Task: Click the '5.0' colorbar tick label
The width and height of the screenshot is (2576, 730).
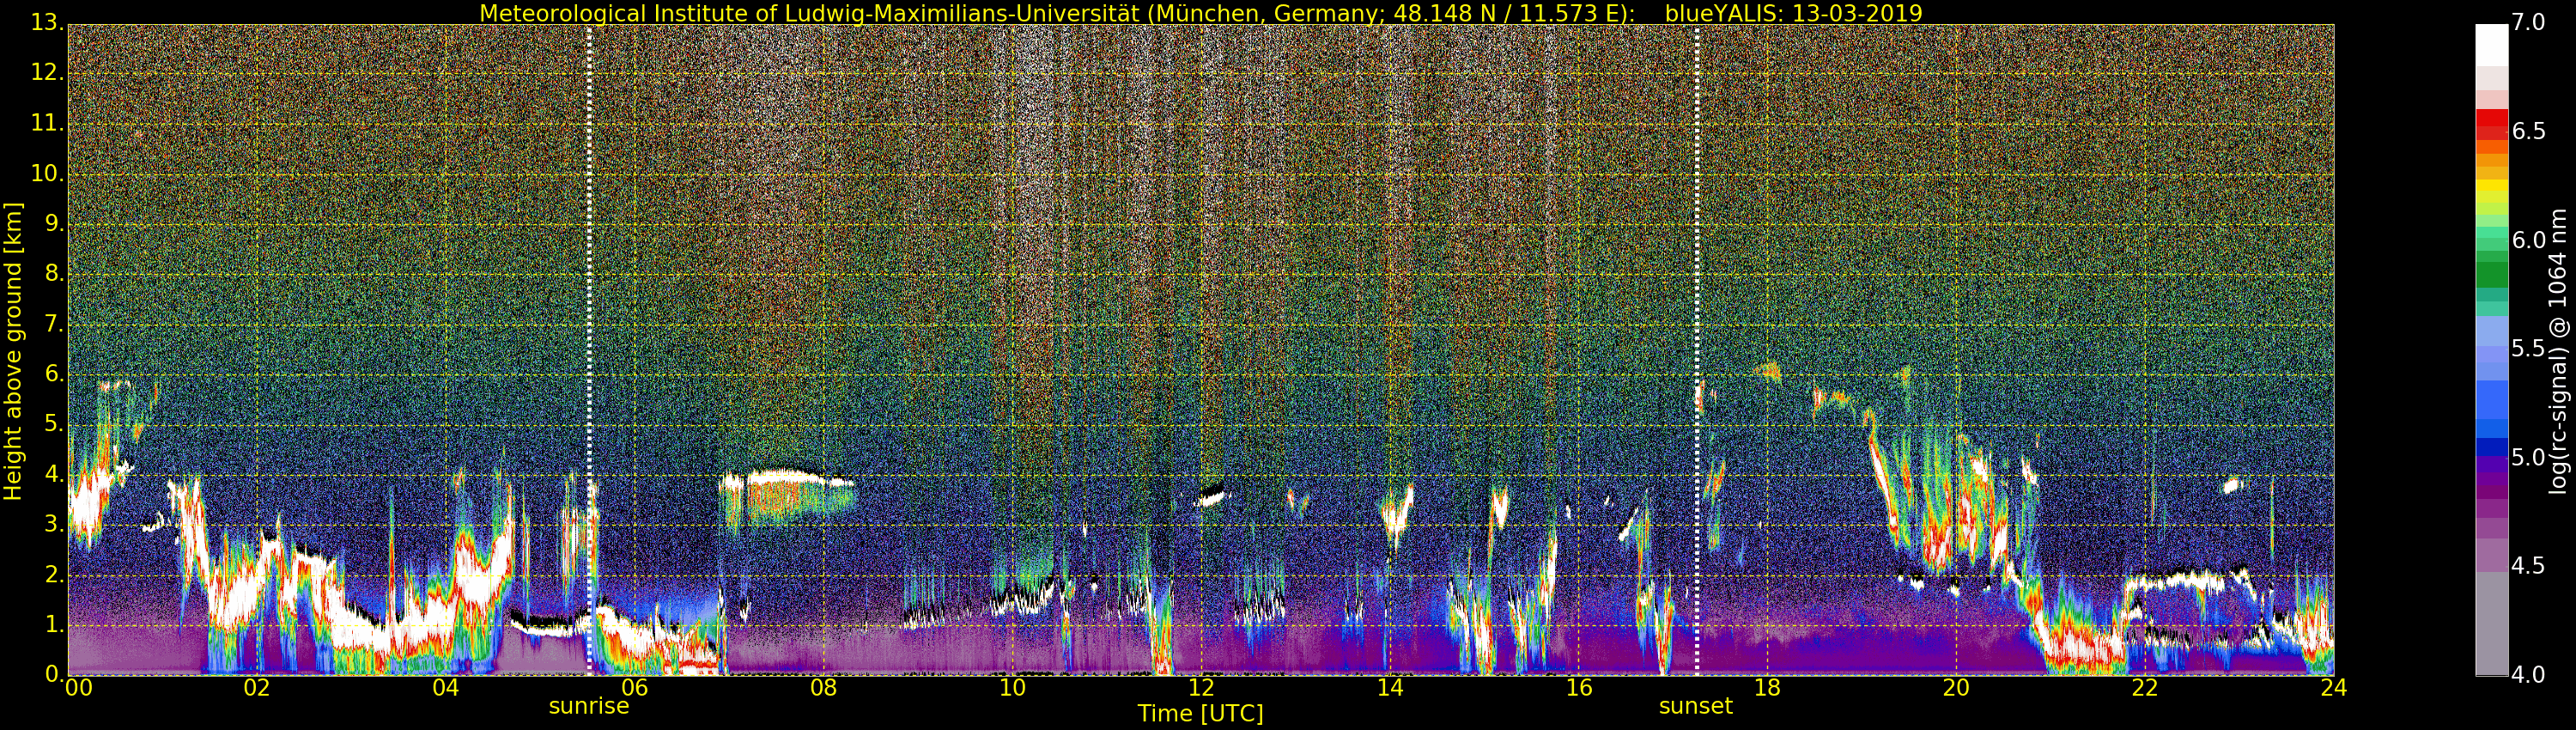Action: [x=2528, y=457]
